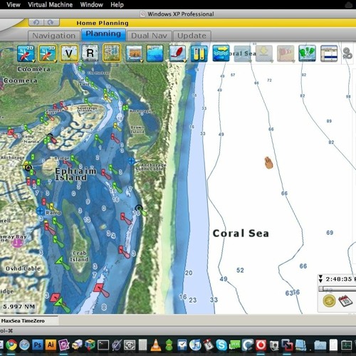Screen dimensions: 356x356
Task: Click the calendar date picker icon
Action: click(345, 300)
